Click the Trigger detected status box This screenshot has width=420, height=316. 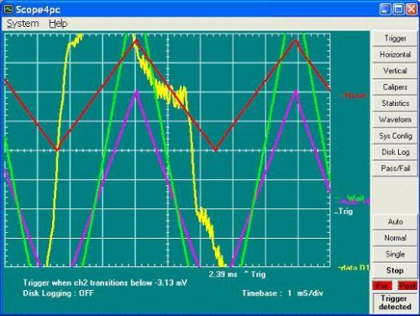tap(395, 303)
